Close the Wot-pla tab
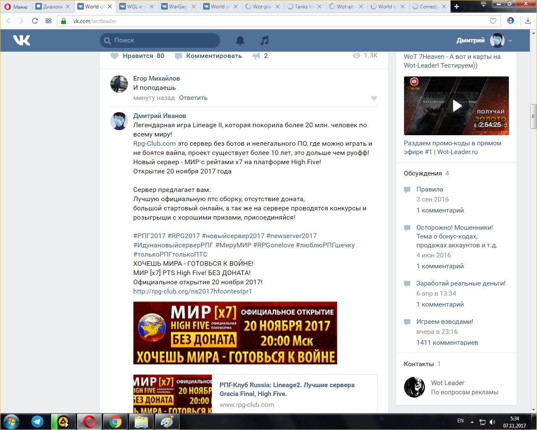 (277, 6)
